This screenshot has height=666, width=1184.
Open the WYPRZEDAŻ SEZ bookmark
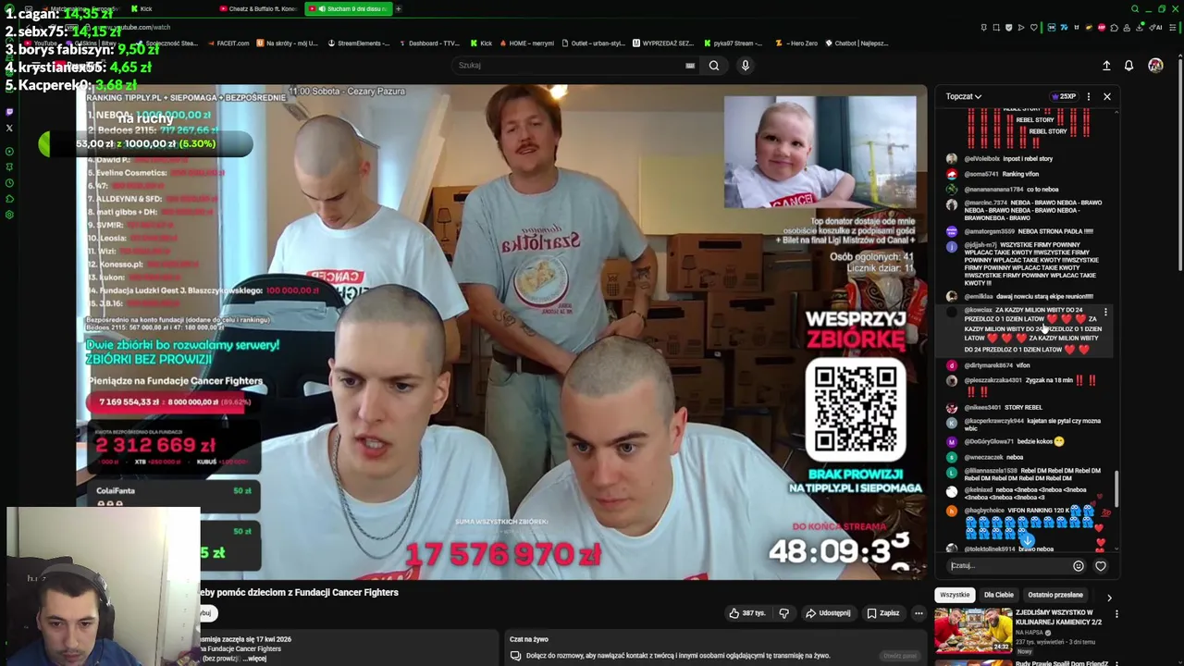662,43
